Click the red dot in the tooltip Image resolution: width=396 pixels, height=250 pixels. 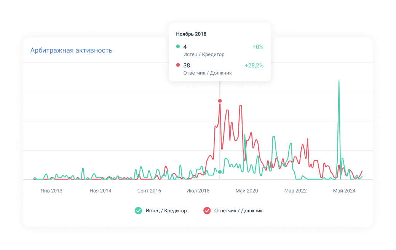coord(178,65)
